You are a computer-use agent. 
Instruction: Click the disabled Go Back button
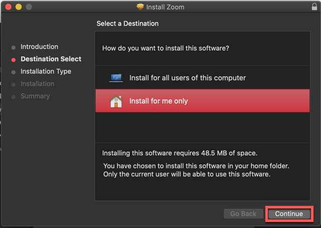(x=243, y=213)
